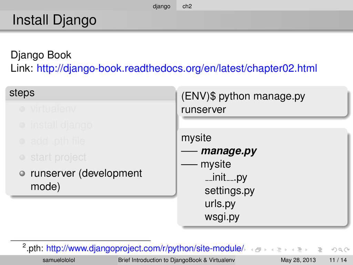
Task: Click author name samuelololol in footer
Action: pos(59,260)
